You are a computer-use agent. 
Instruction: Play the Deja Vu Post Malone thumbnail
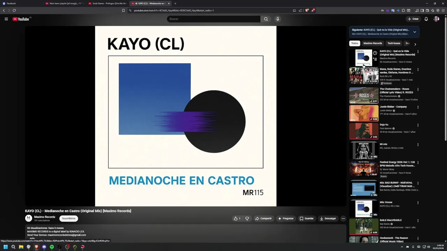tap(364, 131)
